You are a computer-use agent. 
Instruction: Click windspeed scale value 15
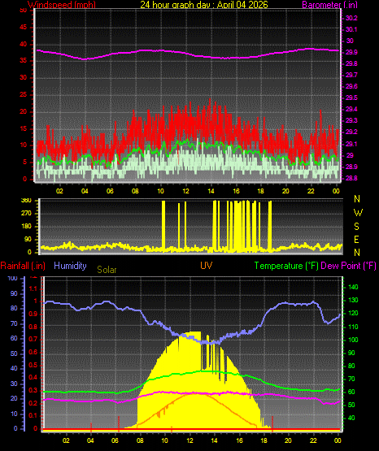click(23, 128)
